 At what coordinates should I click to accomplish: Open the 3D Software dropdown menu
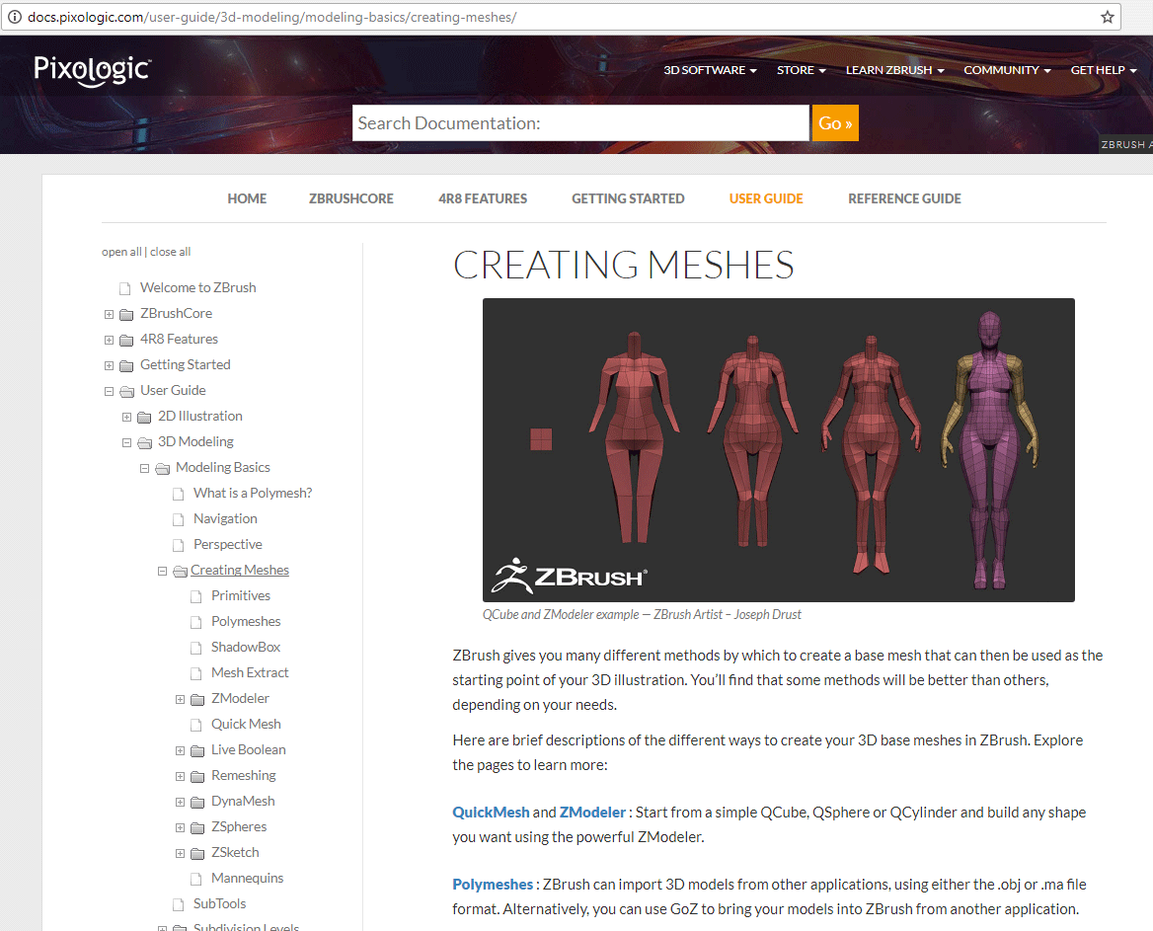tap(710, 70)
